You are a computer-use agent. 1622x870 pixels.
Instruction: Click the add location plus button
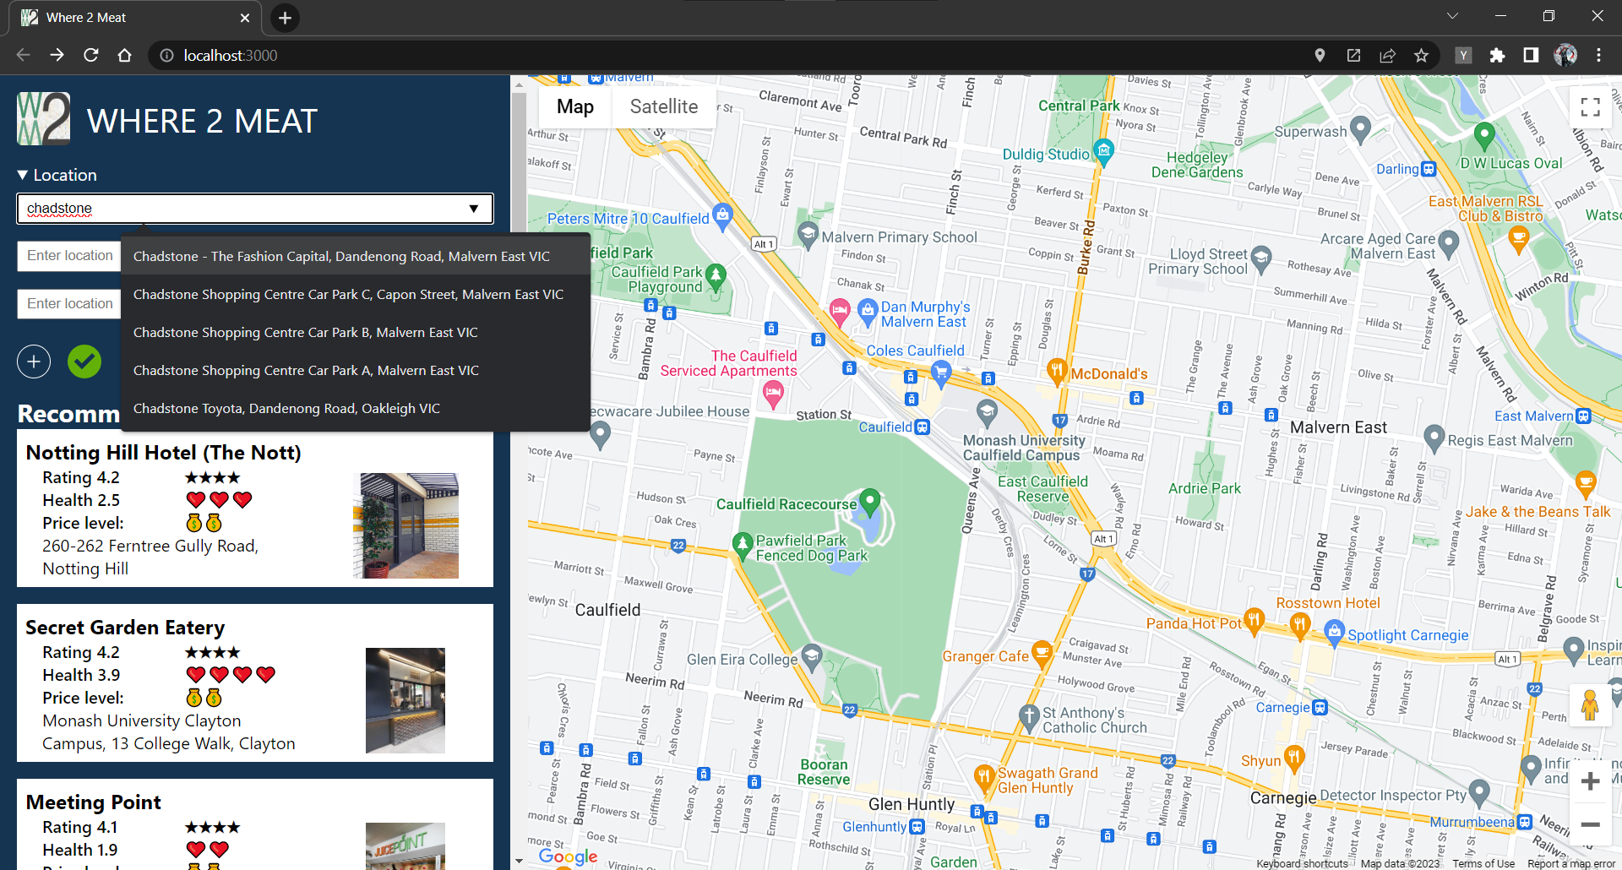tap(34, 362)
